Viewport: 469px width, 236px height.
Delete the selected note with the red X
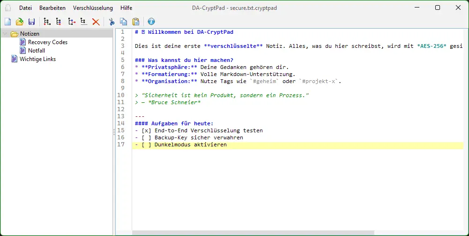click(x=96, y=22)
